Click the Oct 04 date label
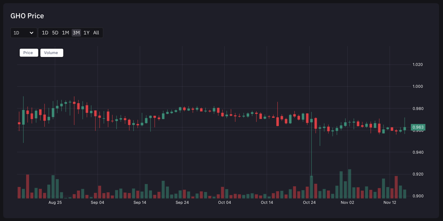The width and height of the screenshot is (443, 221). (224, 203)
